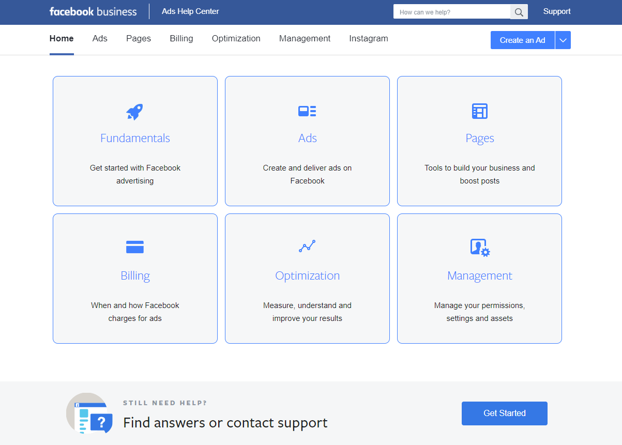Screen dimensions: 622x445
Task: Open the Fundamentals heading link
Action: (135, 138)
